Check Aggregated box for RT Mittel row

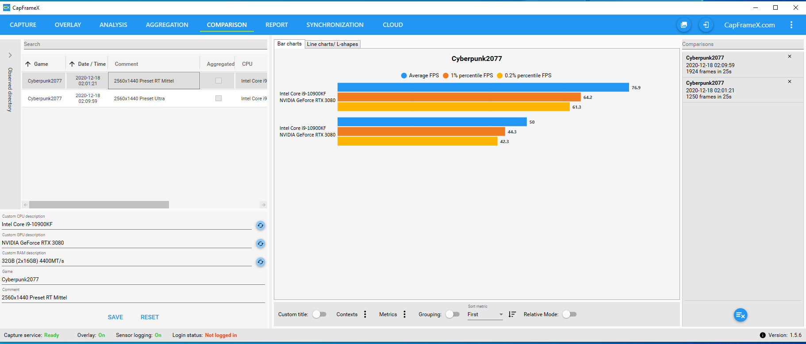point(219,81)
